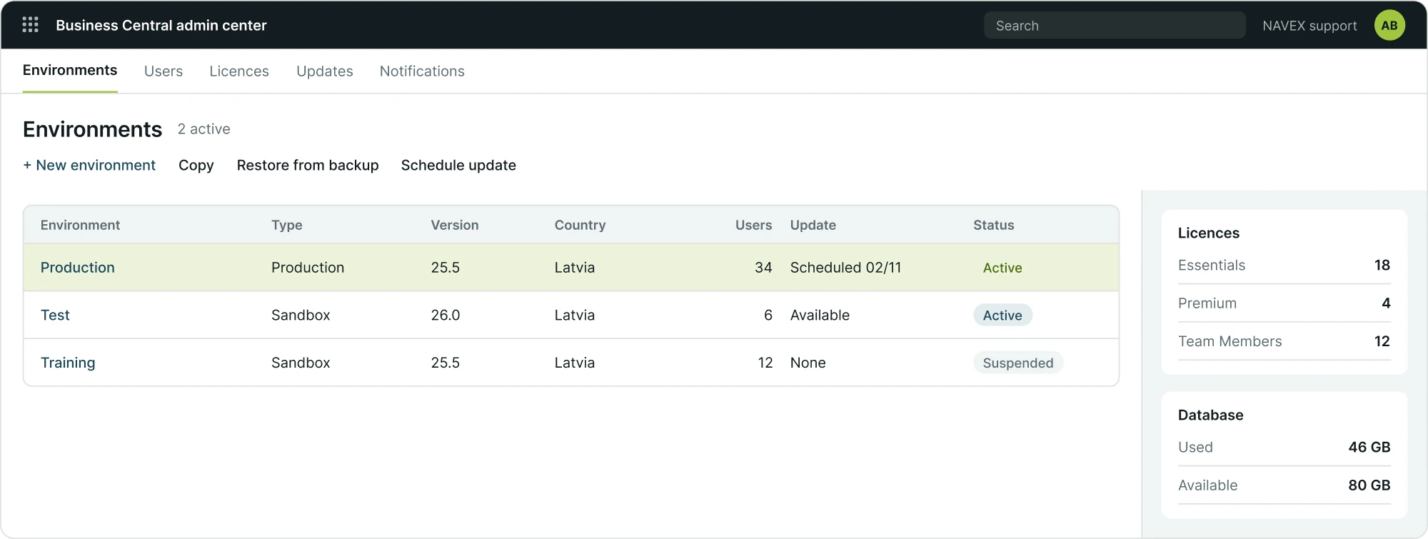Click the Database Used 46 GB row

coord(1284,448)
